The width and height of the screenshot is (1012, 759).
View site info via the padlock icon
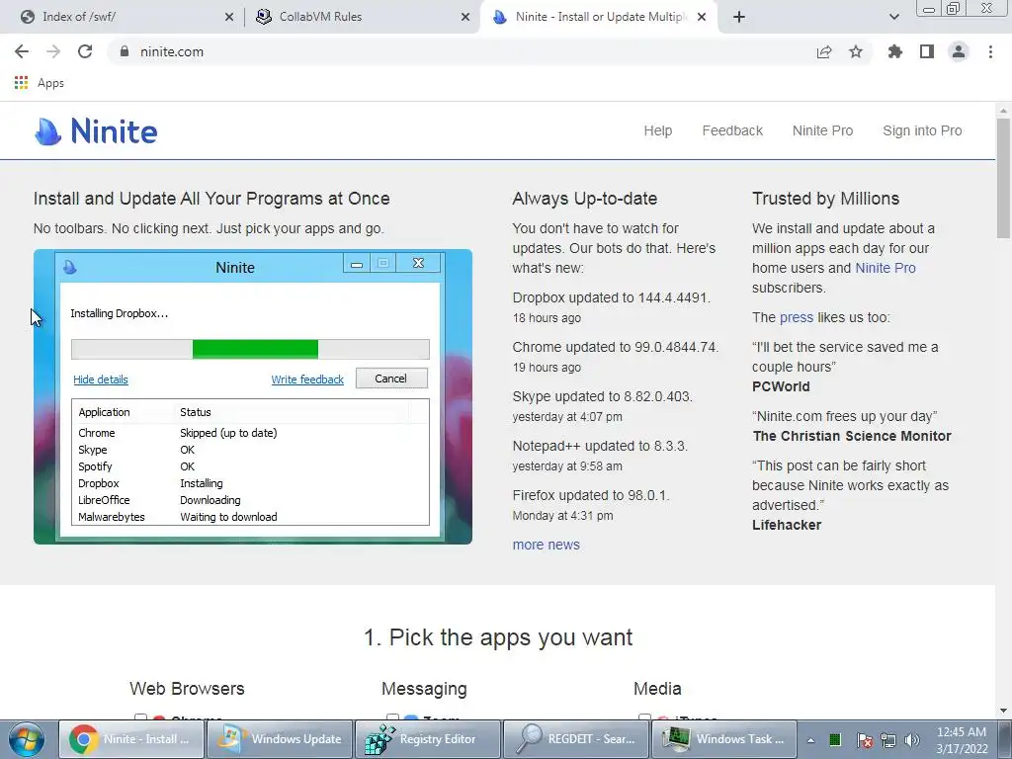[125, 51]
